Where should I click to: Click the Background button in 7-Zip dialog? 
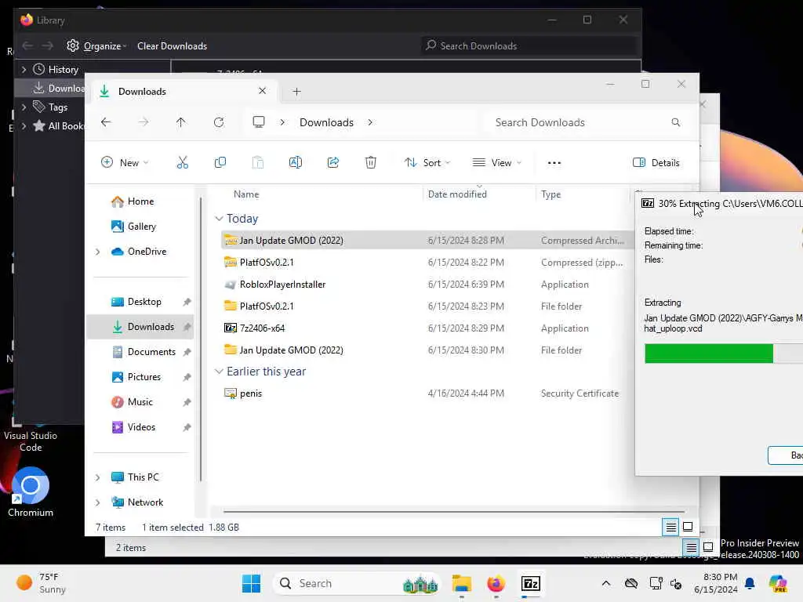tap(785, 455)
